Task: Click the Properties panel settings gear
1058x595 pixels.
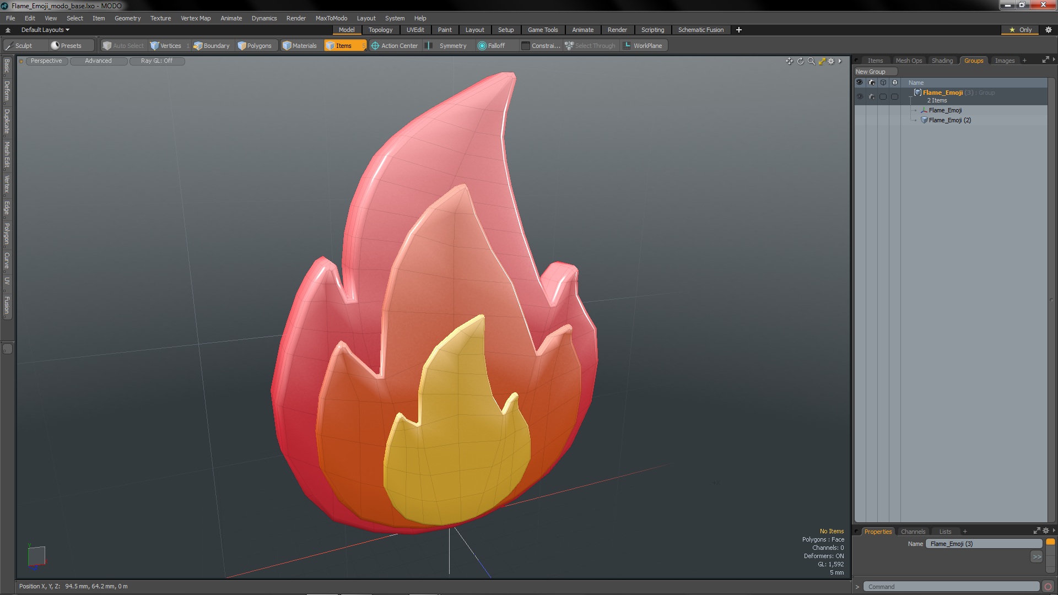Action: click(1046, 531)
